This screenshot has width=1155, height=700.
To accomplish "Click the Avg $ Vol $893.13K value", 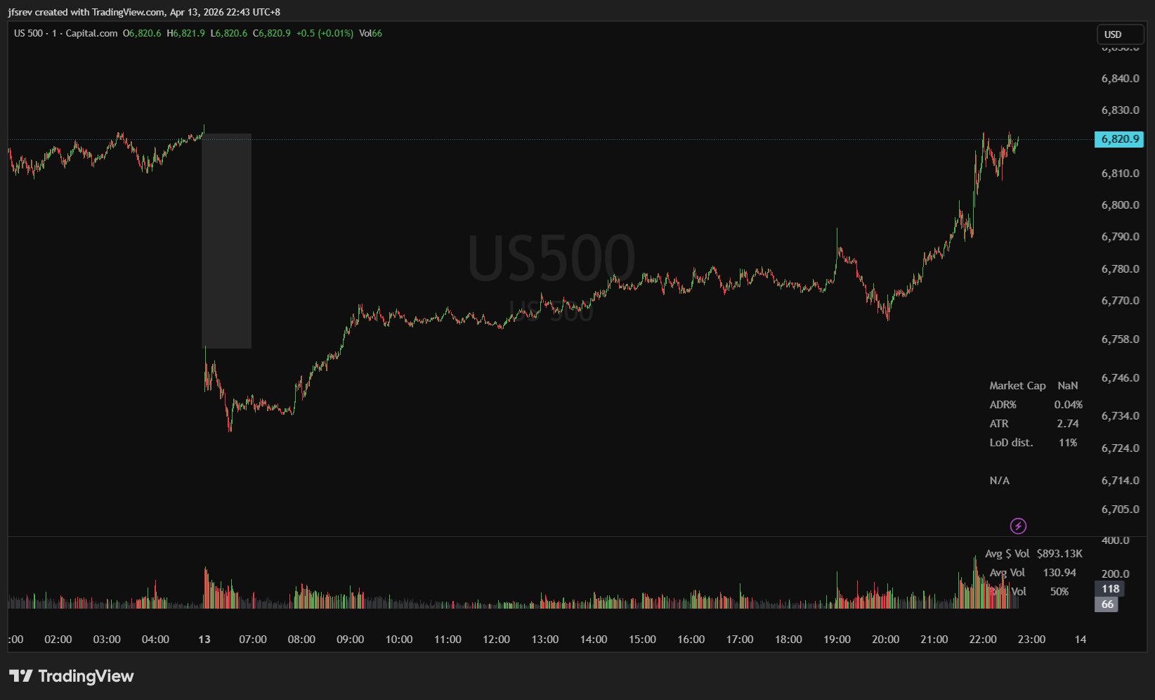I will pos(1059,554).
